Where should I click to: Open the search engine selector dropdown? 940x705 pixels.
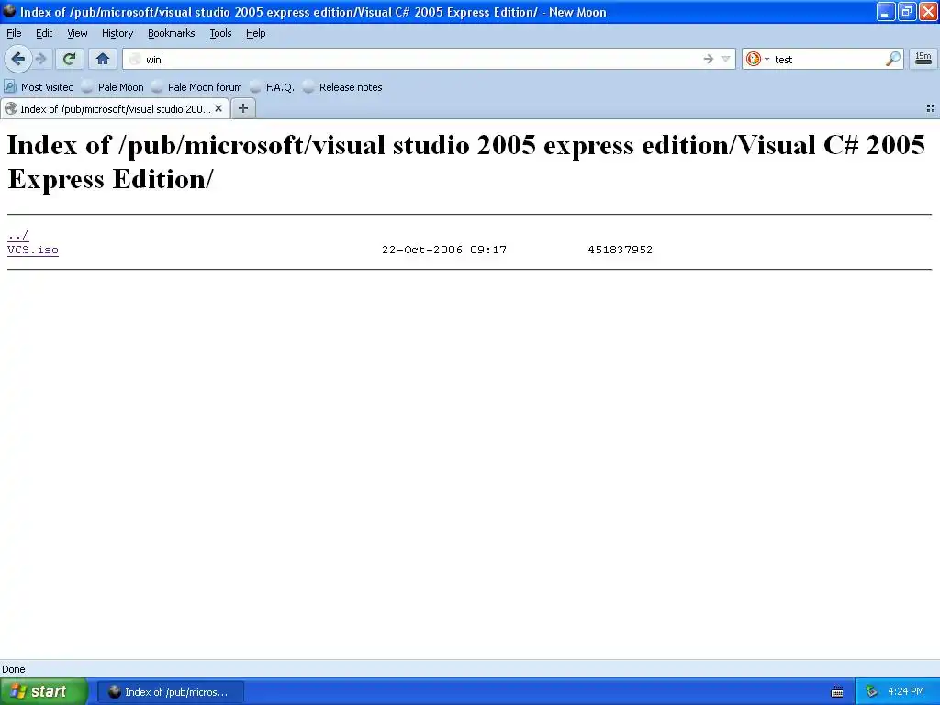pyautogui.click(x=757, y=59)
